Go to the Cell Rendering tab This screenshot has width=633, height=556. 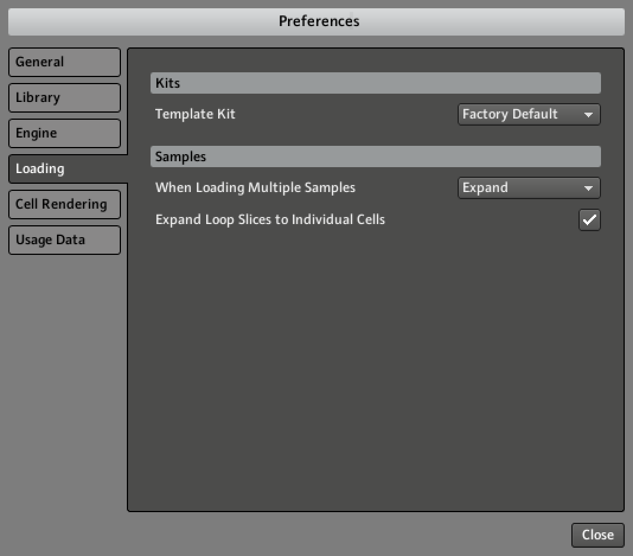[x=64, y=204]
